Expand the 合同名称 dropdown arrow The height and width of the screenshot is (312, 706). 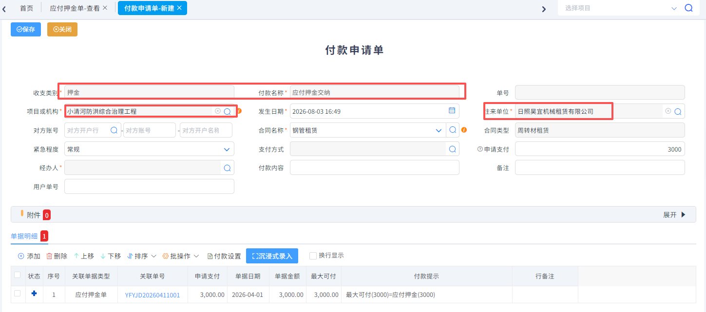coord(438,130)
